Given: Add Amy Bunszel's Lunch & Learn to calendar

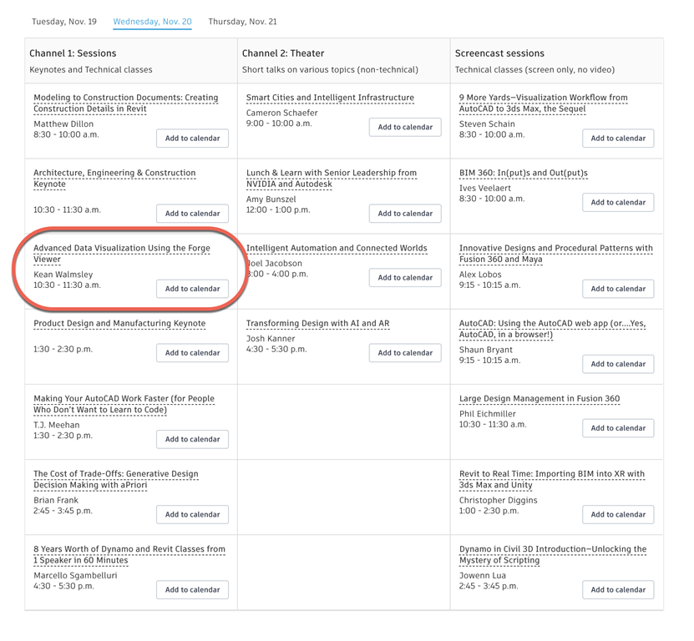Looking at the screenshot, I should (x=405, y=214).
